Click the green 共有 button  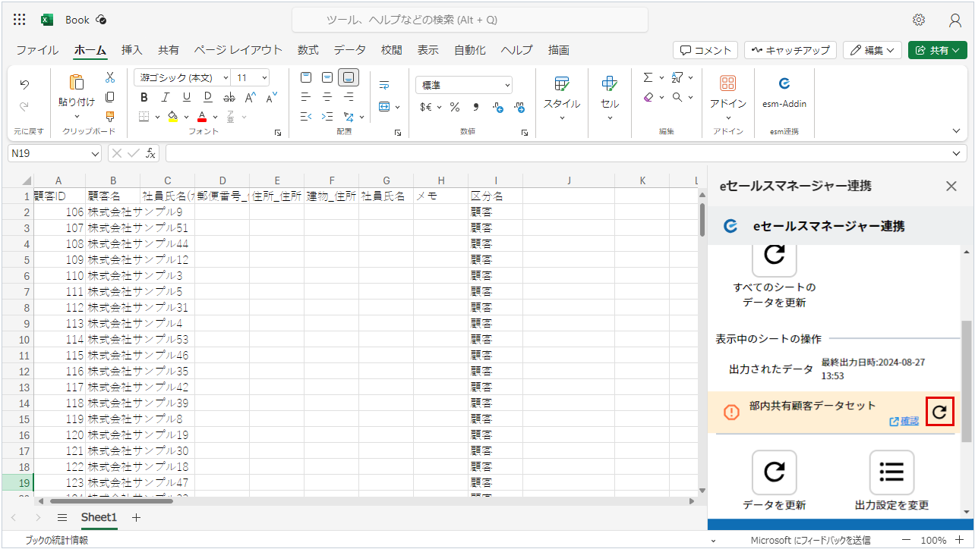(x=938, y=50)
